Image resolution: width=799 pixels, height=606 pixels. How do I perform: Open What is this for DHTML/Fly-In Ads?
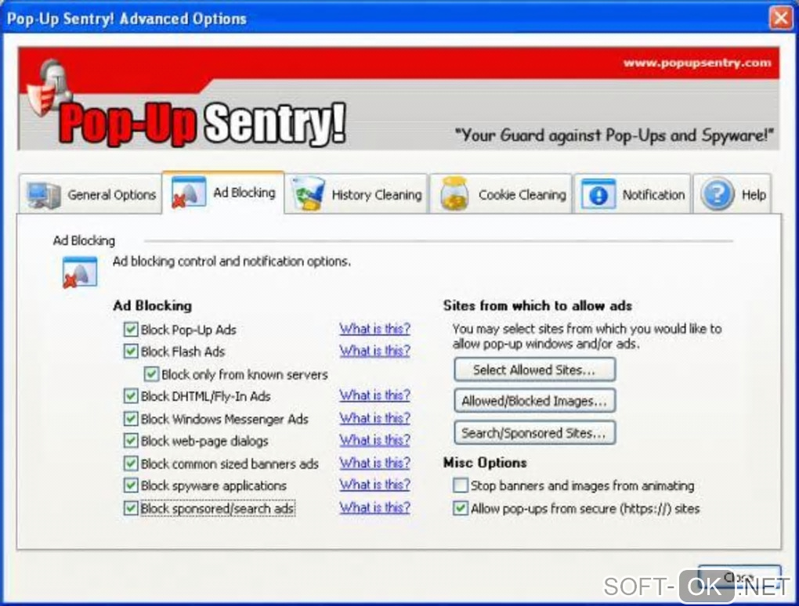click(x=375, y=395)
